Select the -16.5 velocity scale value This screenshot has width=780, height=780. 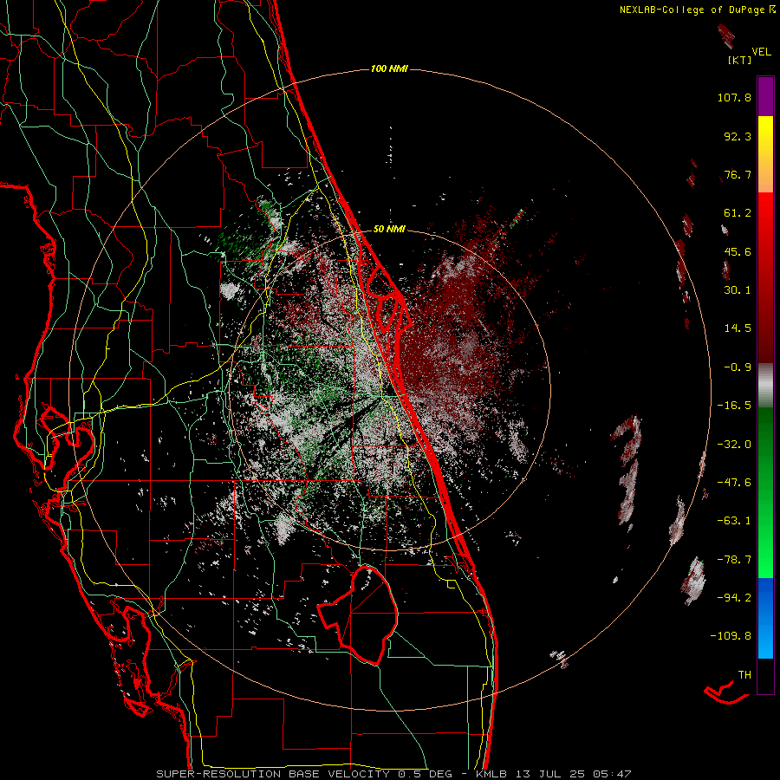pos(734,406)
